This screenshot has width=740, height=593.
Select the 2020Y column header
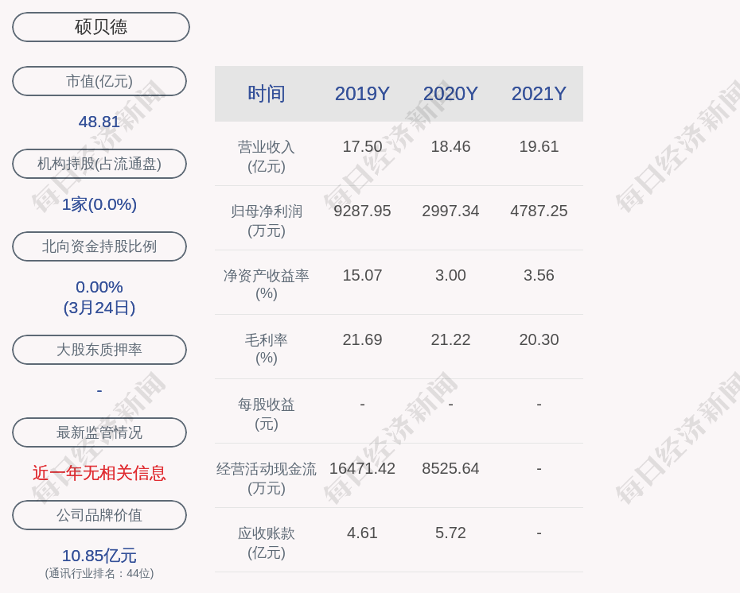pyautogui.click(x=450, y=94)
